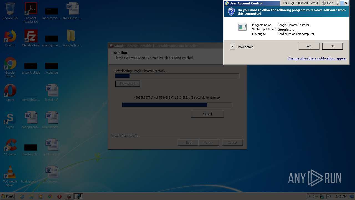Open 'Change when these notifications appear' link

(x=317, y=58)
